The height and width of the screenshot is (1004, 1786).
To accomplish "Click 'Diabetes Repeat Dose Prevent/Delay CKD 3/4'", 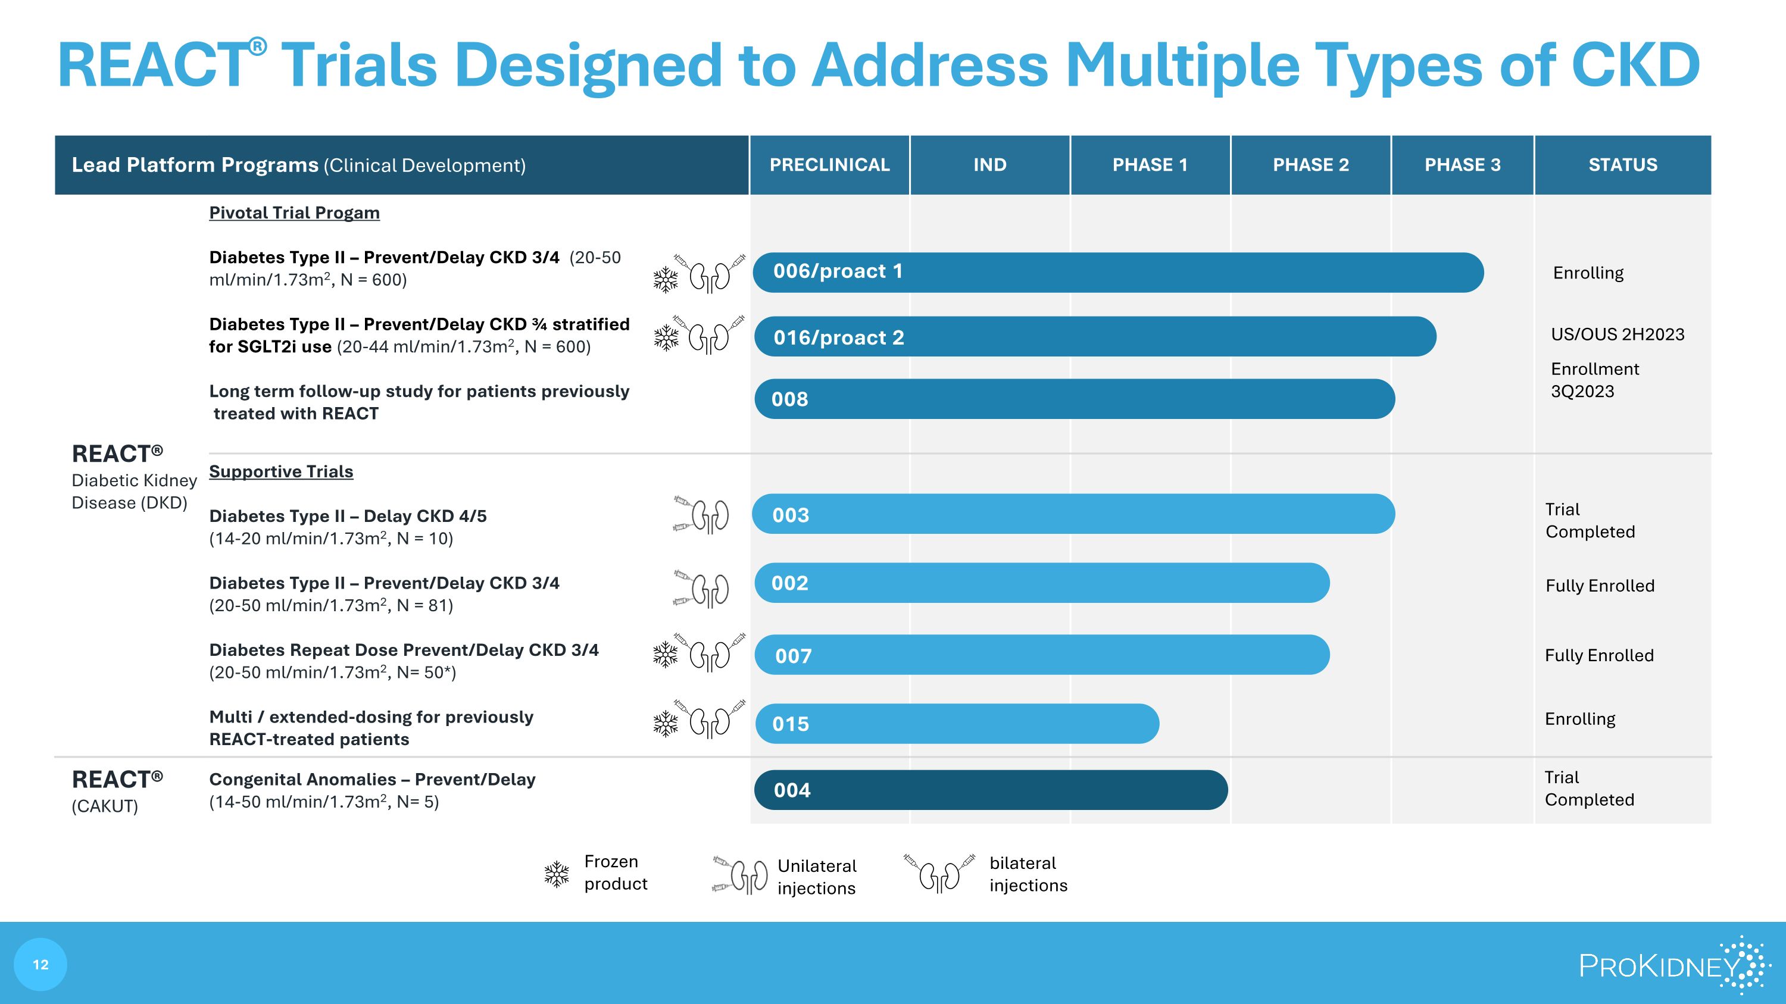I will click(x=404, y=650).
